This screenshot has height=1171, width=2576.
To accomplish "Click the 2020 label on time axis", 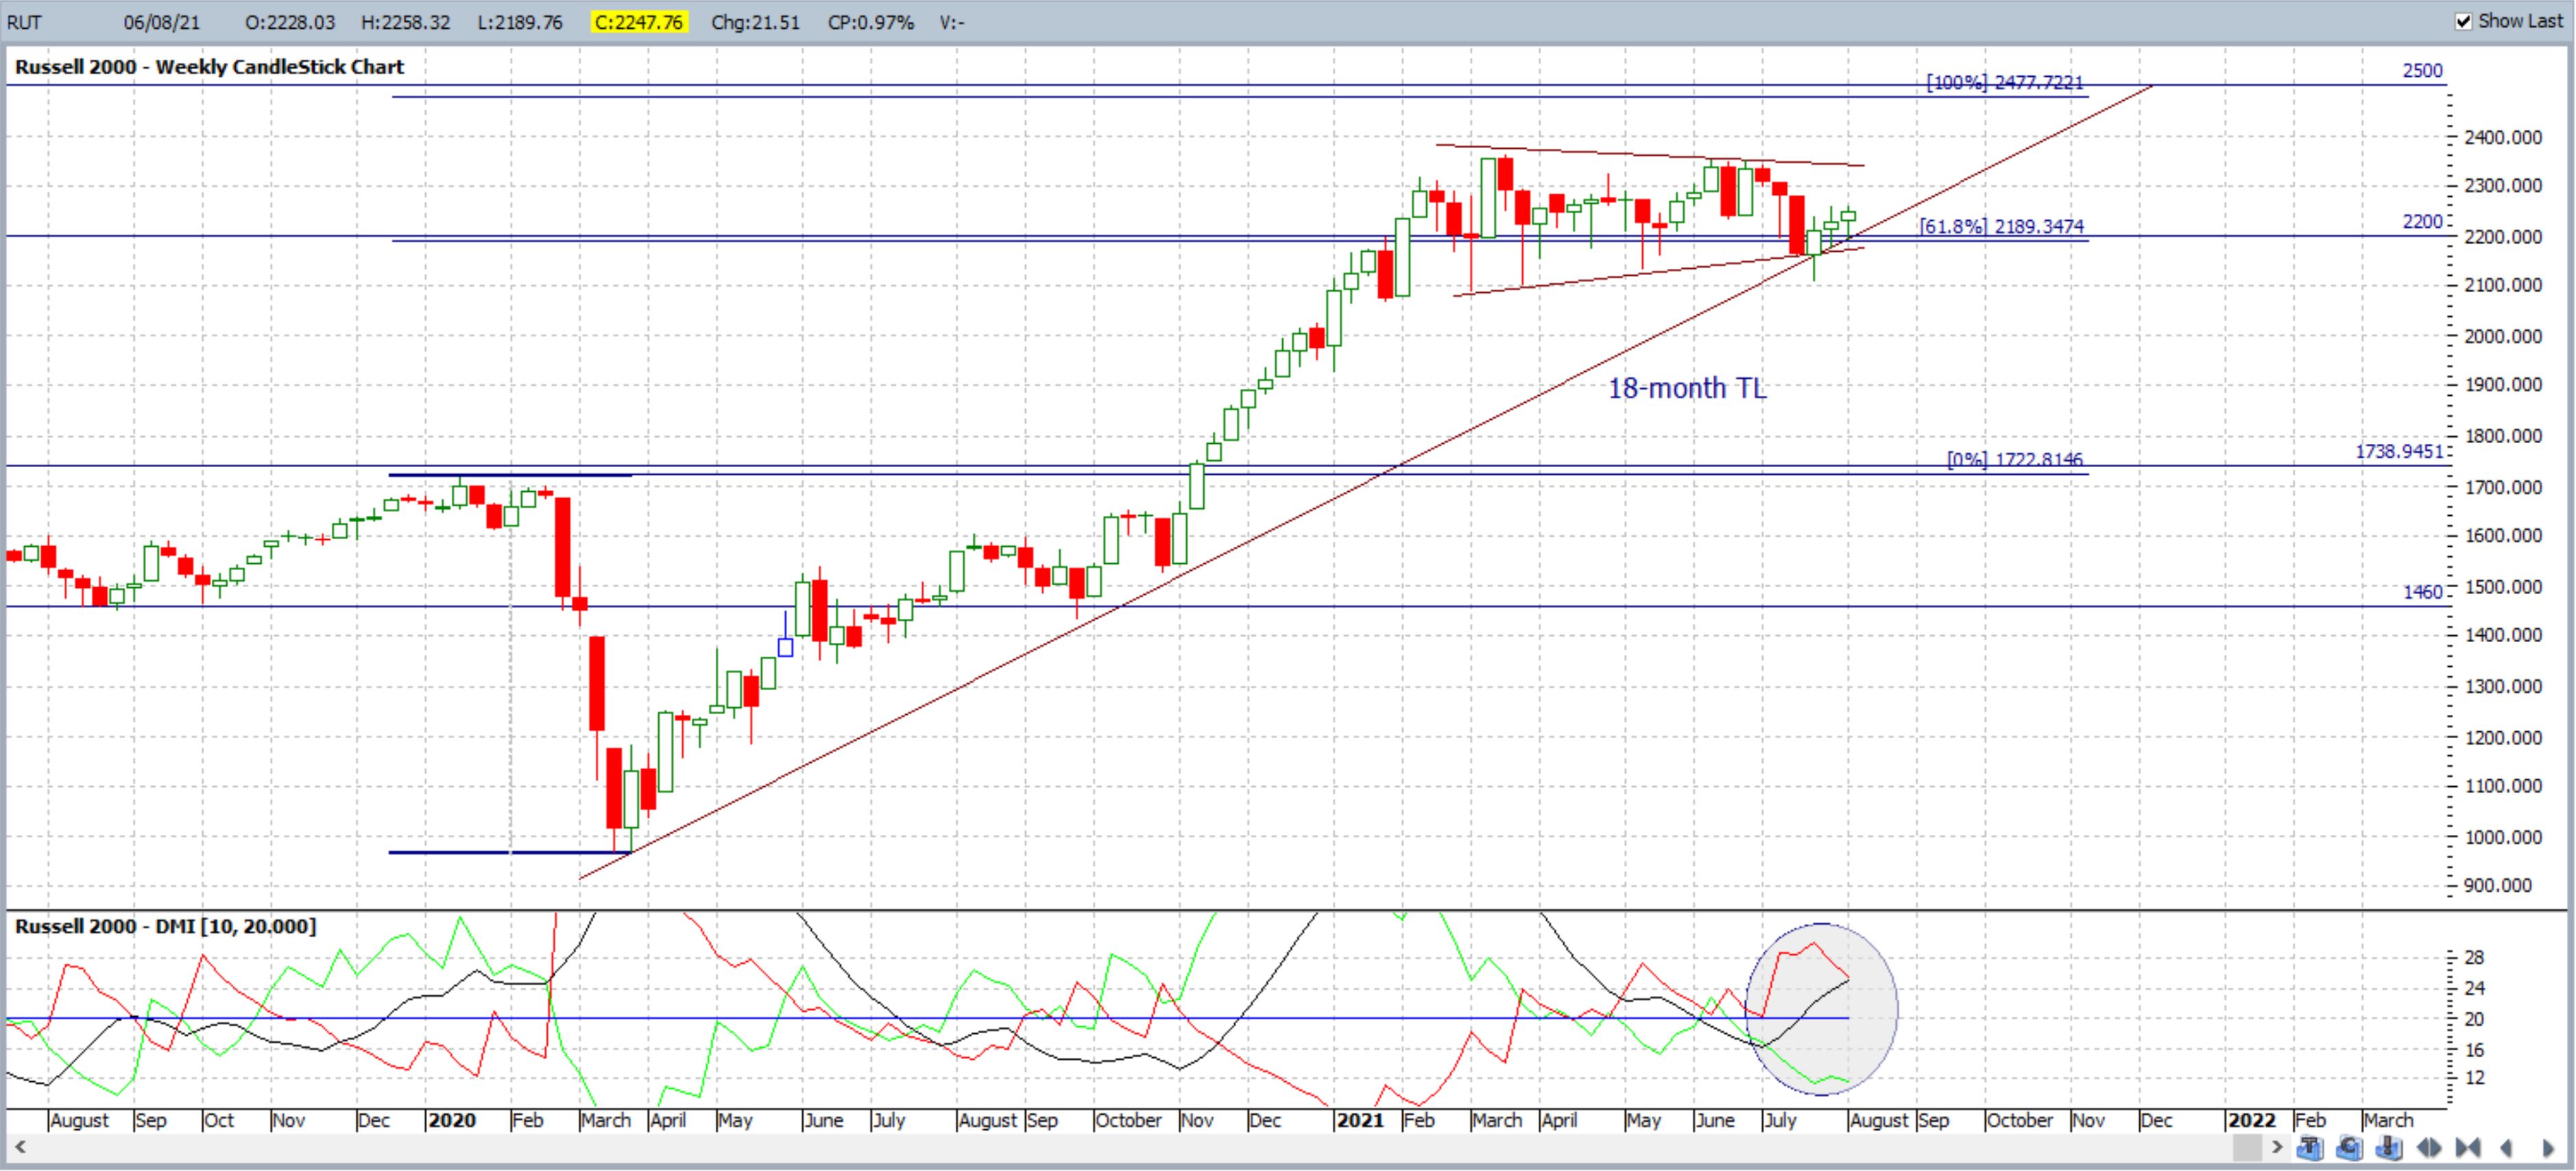I will tap(452, 1120).
